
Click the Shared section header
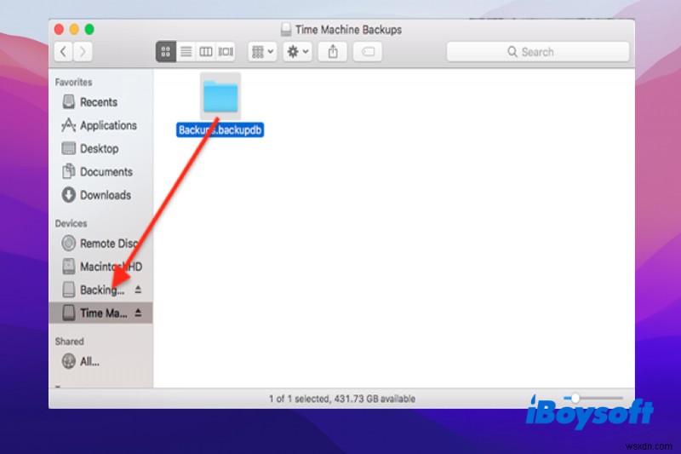[x=69, y=342]
